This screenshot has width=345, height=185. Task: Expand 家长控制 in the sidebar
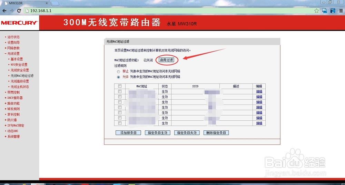(x=13, y=115)
